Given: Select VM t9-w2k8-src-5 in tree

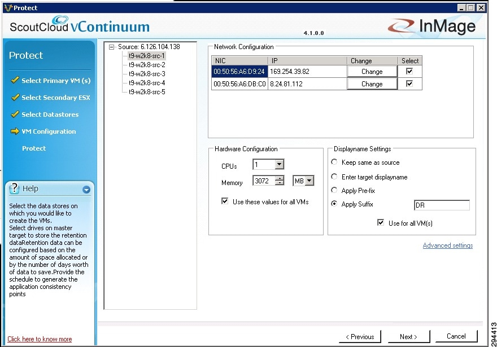Looking at the screenshot, I should coord(147,92).
